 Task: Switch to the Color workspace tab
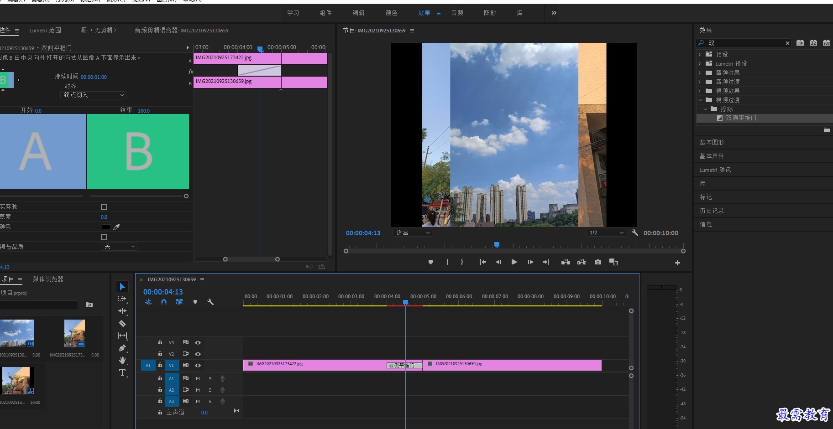391,13
